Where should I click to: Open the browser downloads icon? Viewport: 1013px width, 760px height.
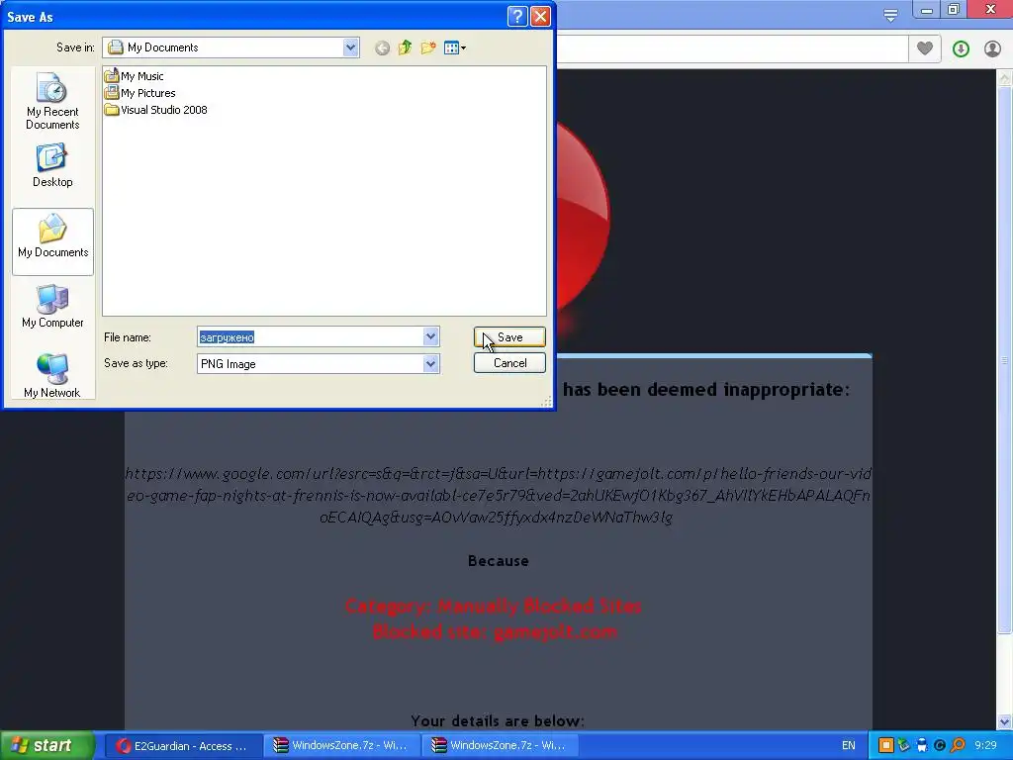(961, 48)
